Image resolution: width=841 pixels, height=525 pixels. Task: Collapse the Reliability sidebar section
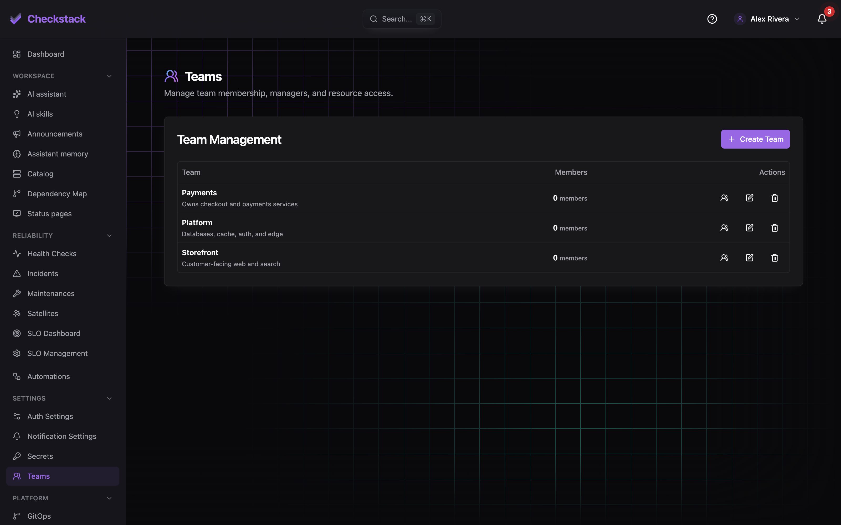[x=109, y=236]
